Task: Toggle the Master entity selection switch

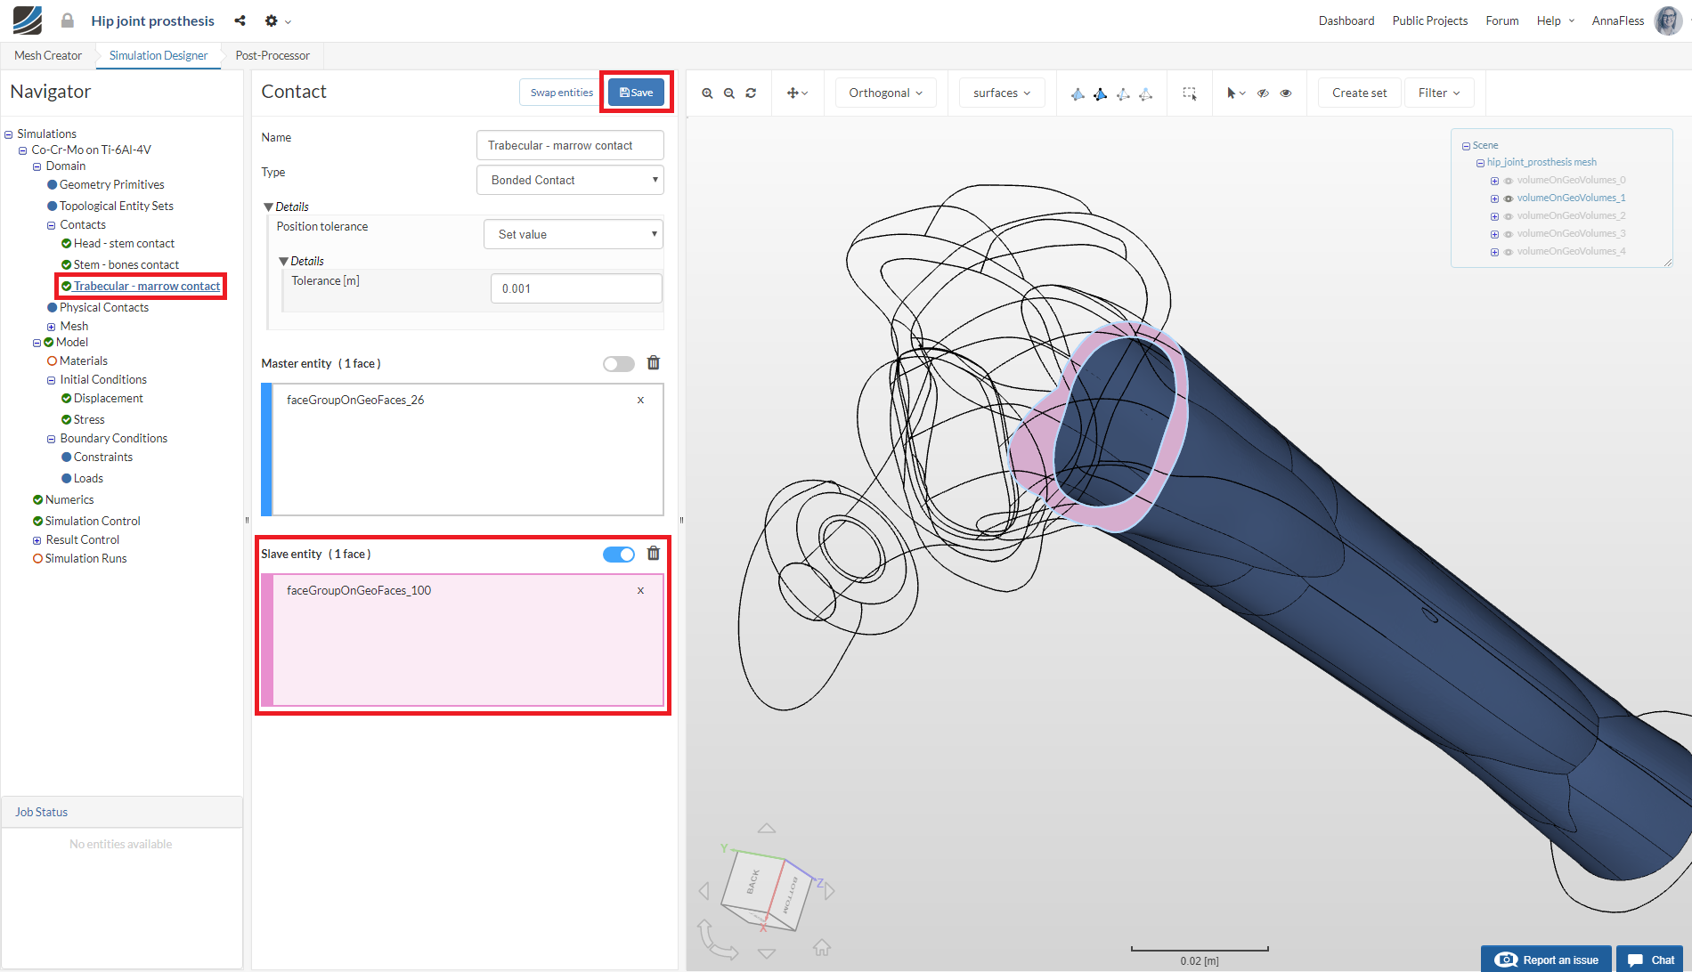Action: tap(618, 364)
